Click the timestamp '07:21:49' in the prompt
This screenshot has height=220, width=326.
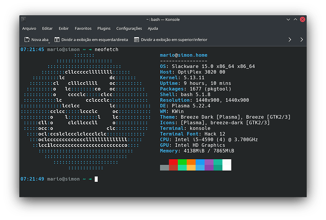coord(32,179)
